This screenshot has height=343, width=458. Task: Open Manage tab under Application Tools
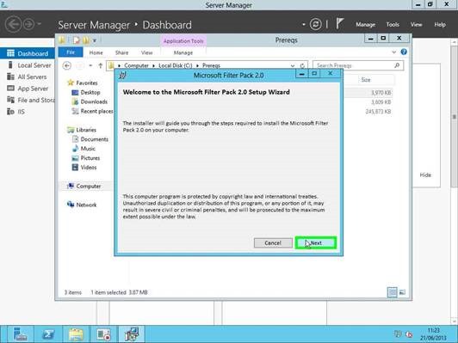click(183, 52)
